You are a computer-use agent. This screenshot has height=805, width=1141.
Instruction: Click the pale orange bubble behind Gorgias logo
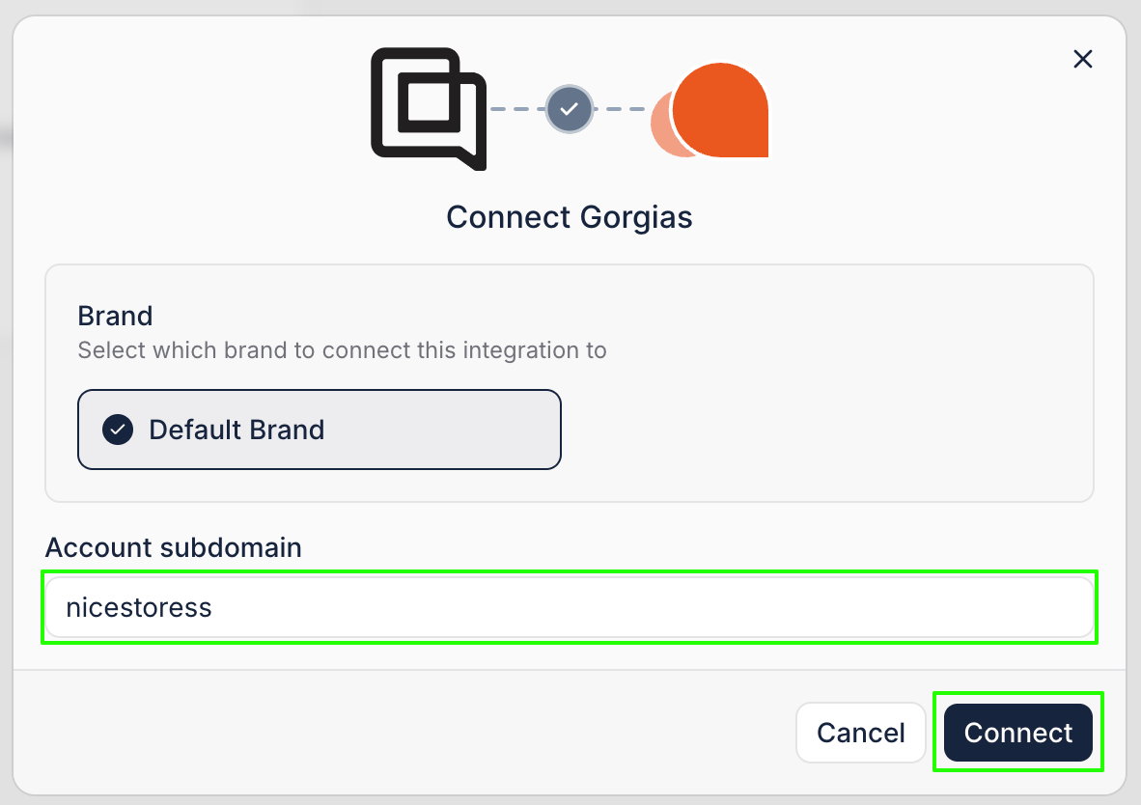(660, 126)
